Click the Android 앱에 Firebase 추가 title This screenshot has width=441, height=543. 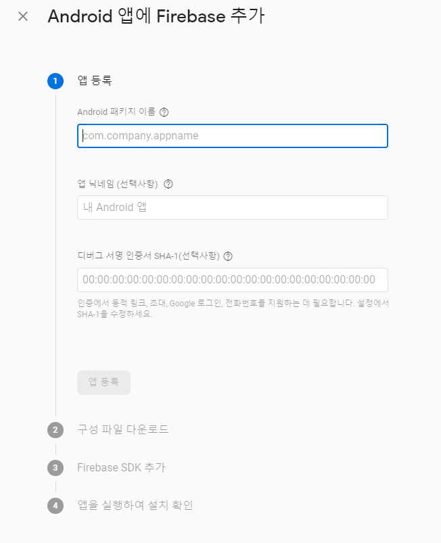click(x=156, y=16)
